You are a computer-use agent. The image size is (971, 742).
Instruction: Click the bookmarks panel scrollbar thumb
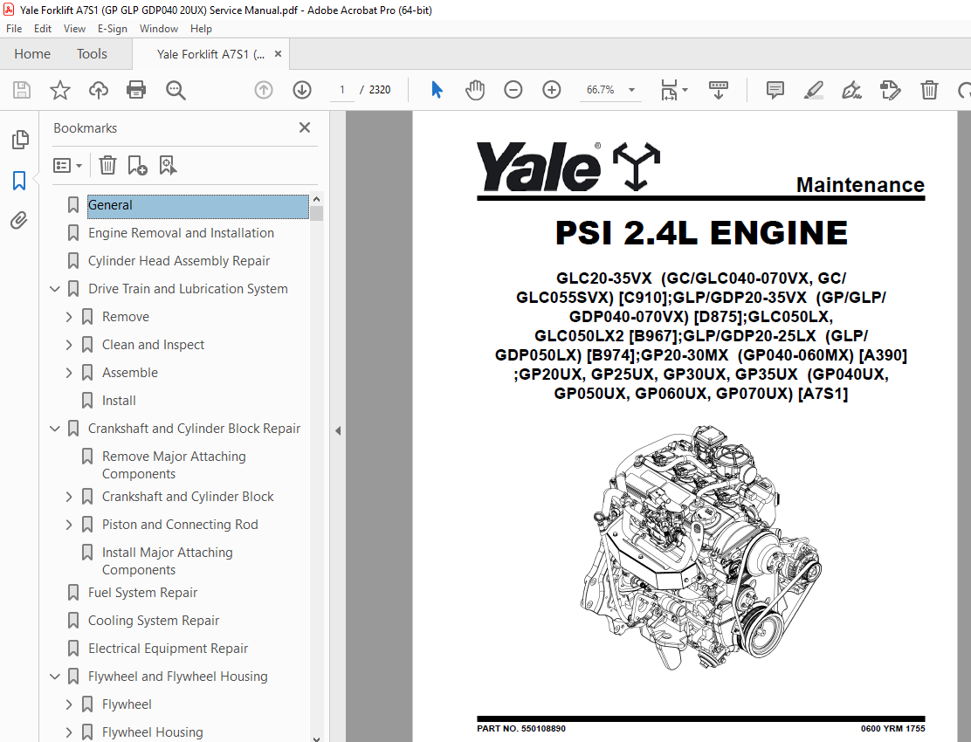316,214
